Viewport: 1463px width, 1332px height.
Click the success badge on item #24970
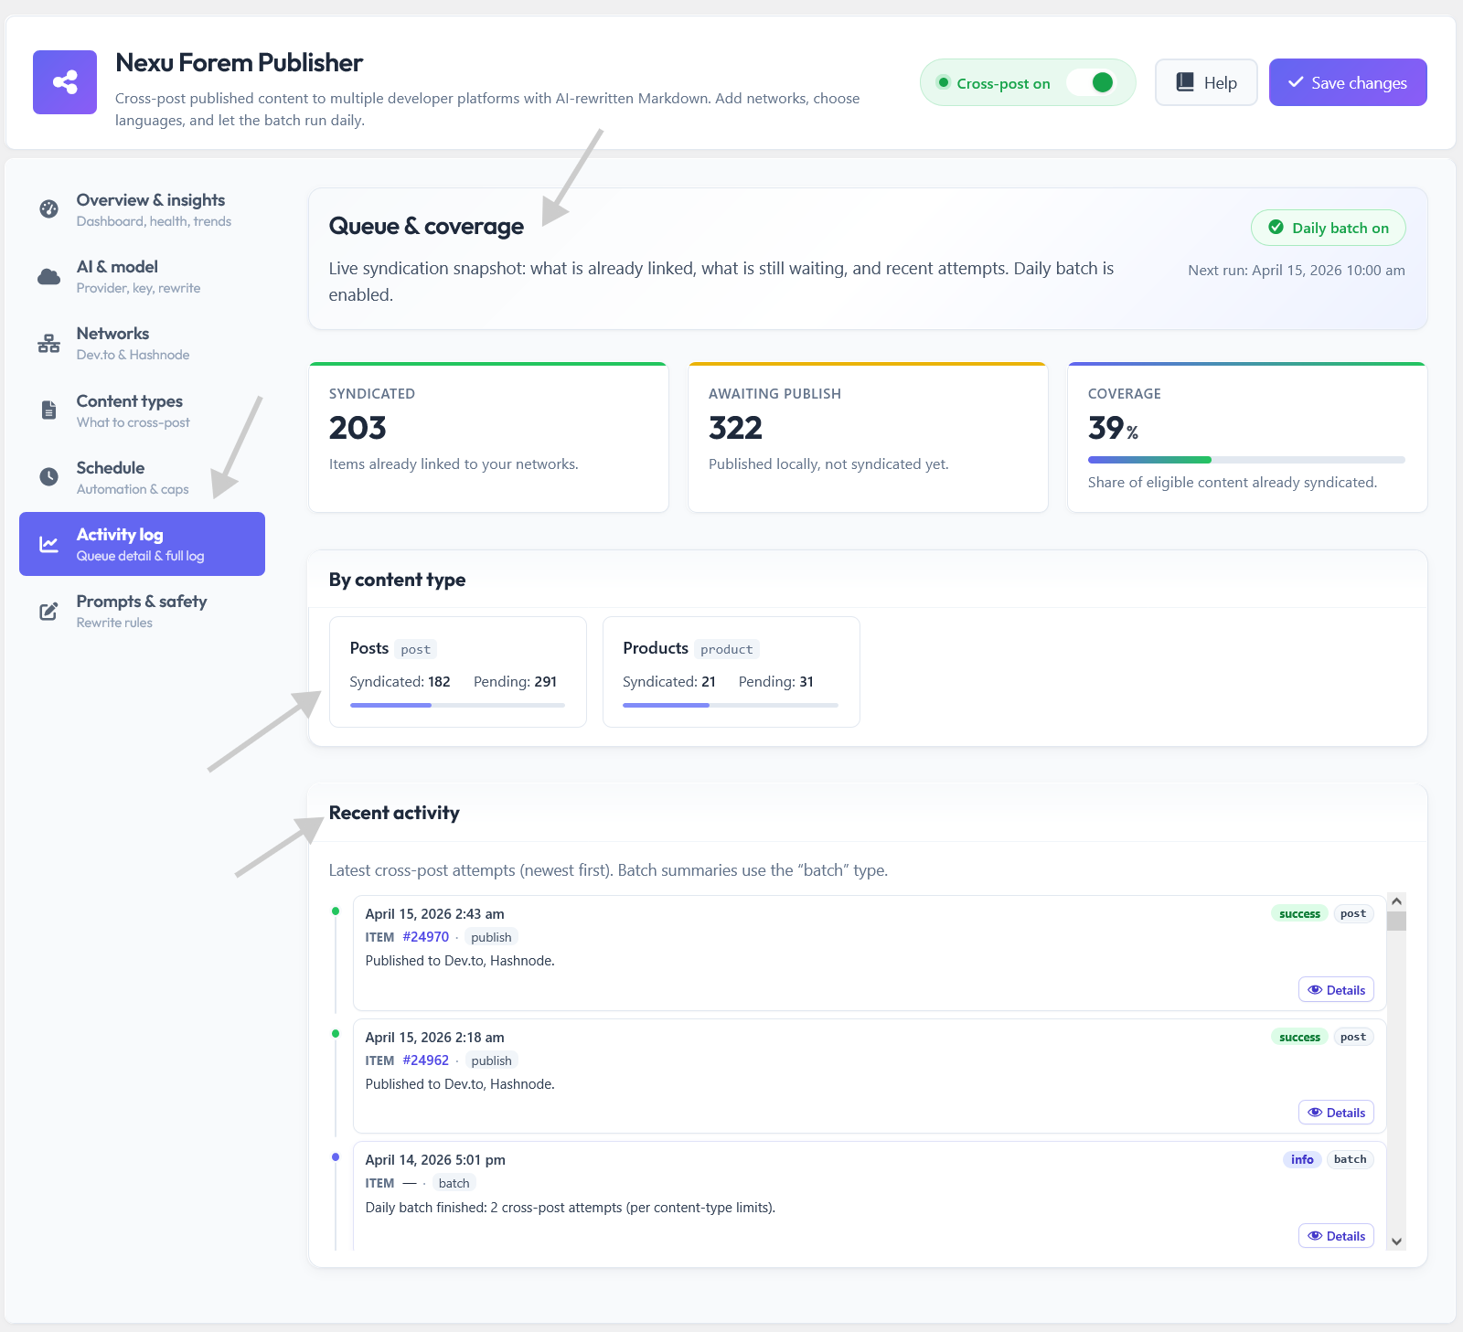point(1299,913)
